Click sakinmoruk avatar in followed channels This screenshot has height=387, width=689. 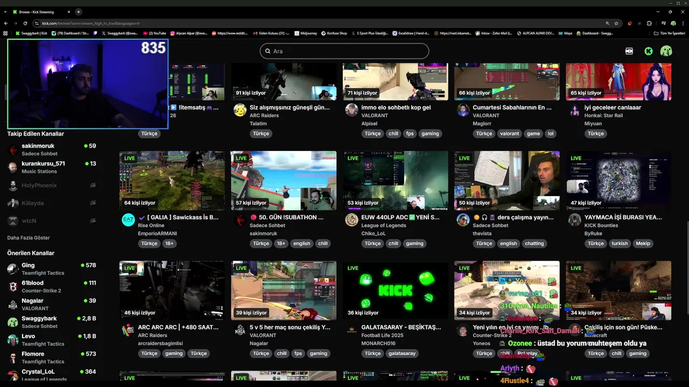[x=13, y=149]
